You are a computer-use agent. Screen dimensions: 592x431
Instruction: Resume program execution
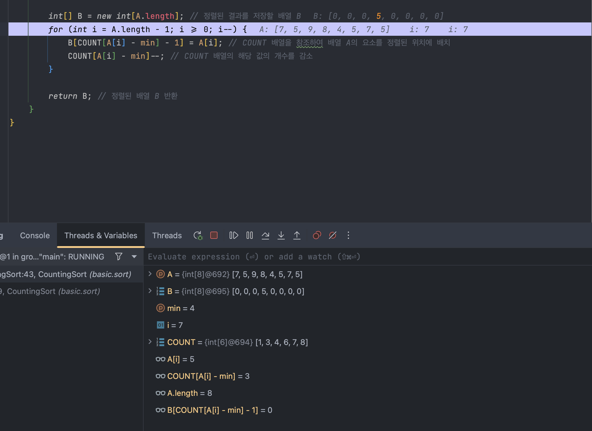[234, 236]
